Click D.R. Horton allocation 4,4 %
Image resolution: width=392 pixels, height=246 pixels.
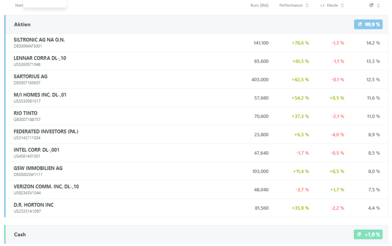click(x=374, y=208)
